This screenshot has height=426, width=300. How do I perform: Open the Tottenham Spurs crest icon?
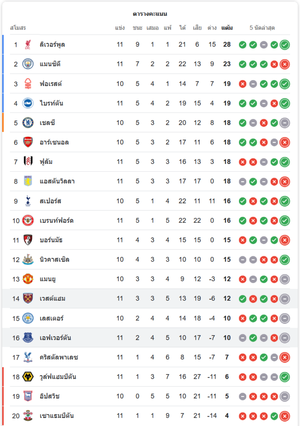[x=28, y=201]
